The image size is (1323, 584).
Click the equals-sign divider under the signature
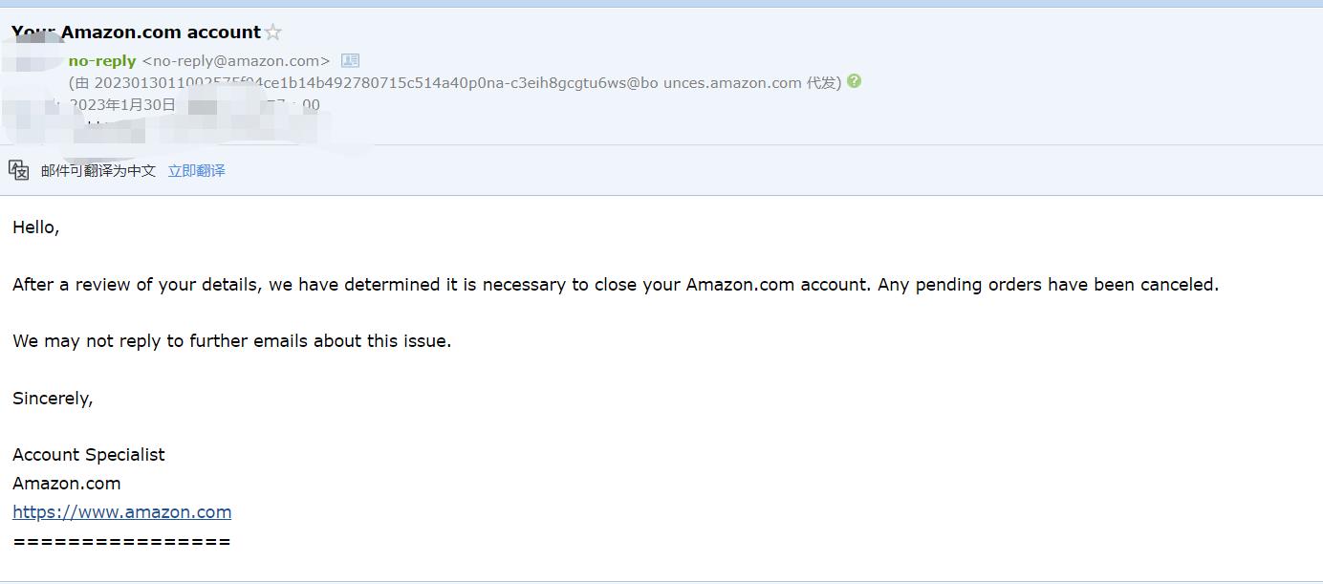[x=121, y=540]
